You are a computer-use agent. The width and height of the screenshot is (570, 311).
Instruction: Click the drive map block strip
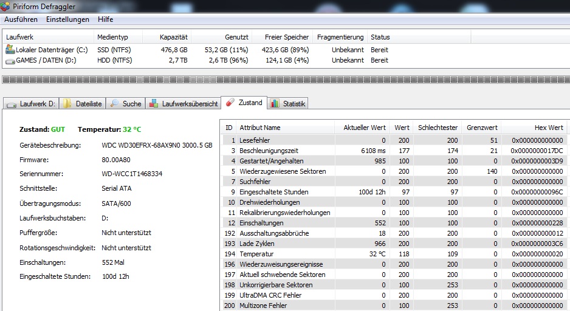[286, 80]
